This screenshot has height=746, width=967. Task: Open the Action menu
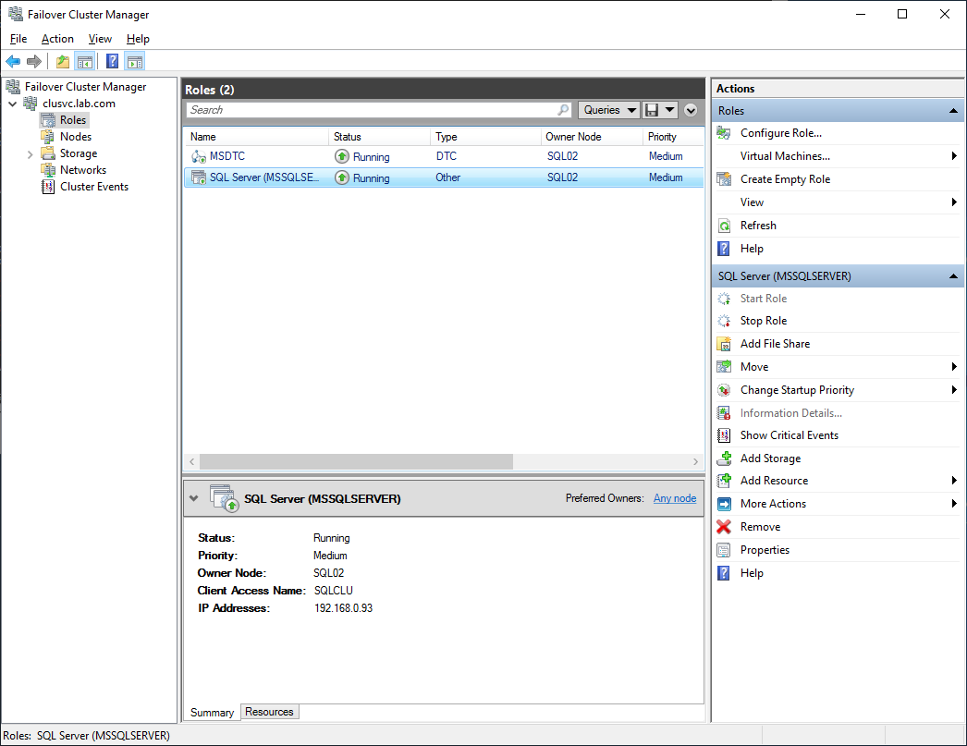click(57, 39)
